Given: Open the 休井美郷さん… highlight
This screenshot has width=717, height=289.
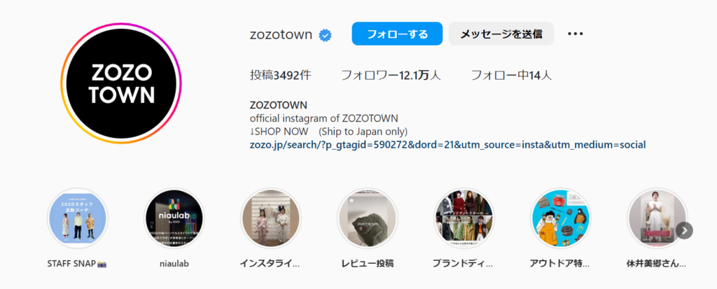Looking at the screenshot, I should click(657, 218).
